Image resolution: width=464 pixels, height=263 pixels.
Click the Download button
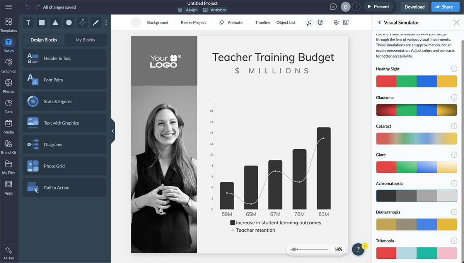click(415, 7)
